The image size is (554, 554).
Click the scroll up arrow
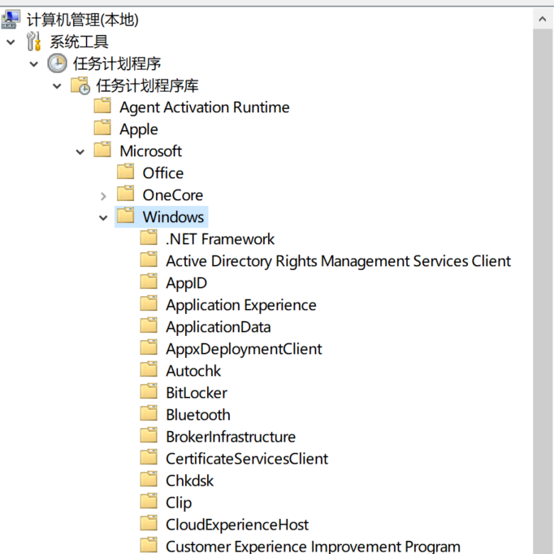(543, 19)
